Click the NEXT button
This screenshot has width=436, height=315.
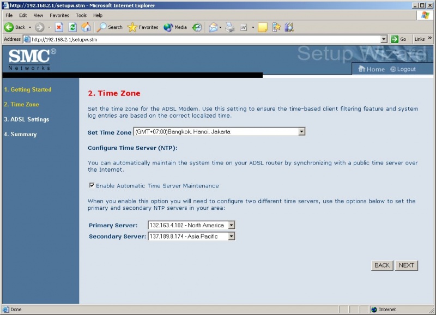[x=406, y=265]
